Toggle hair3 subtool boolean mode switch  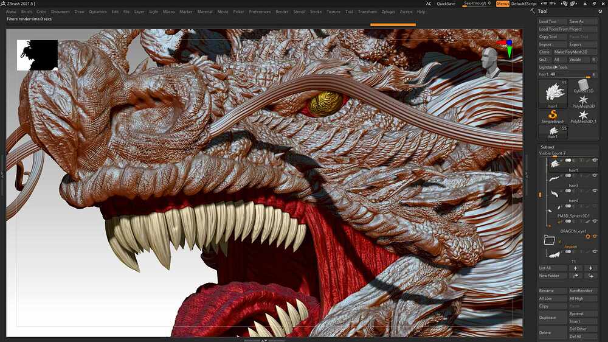click(x=568, y=175)
